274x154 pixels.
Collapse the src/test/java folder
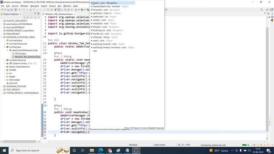click(x=5, y=47)
